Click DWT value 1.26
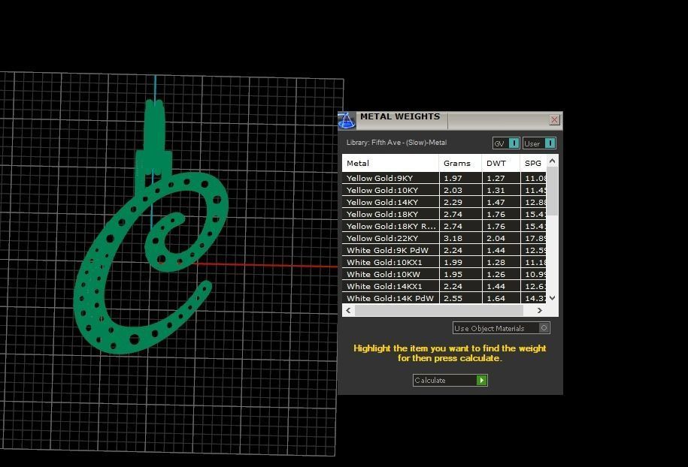The height and width of the screenshot is (467, 688). (x=496, y=274)
